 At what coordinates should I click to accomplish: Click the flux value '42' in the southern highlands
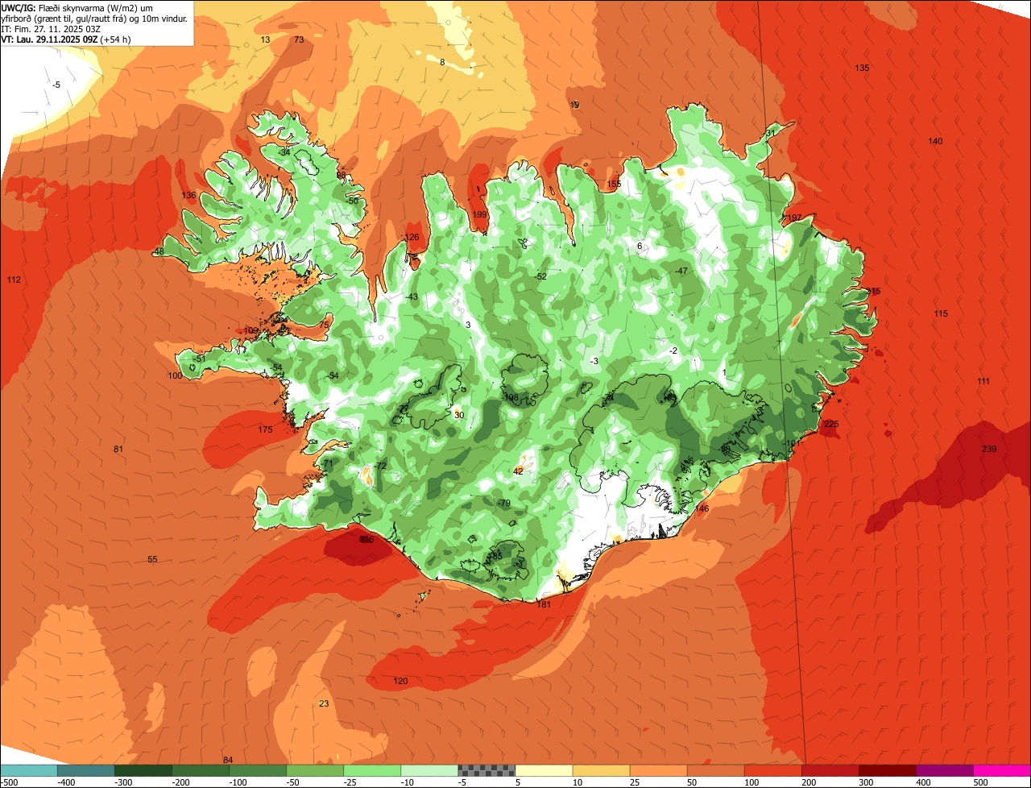point(518,471)
